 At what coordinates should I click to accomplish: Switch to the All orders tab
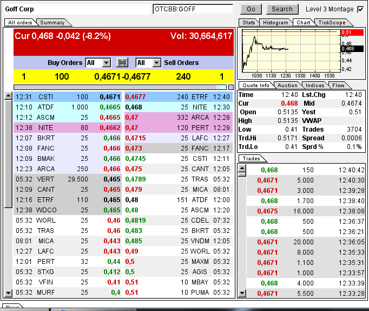coord(20,23)
